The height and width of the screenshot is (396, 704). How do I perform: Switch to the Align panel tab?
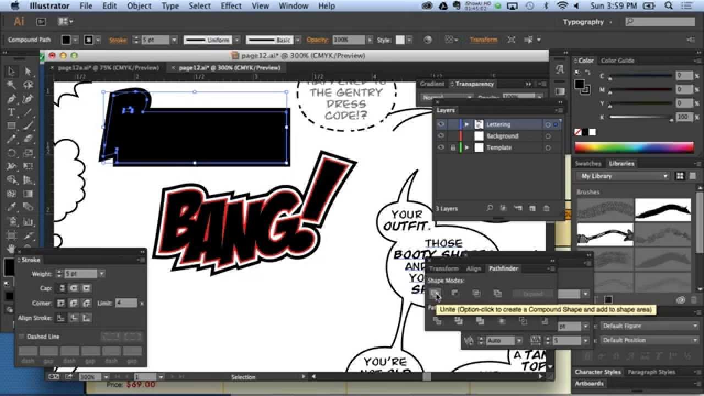click(x=474, y=268)
